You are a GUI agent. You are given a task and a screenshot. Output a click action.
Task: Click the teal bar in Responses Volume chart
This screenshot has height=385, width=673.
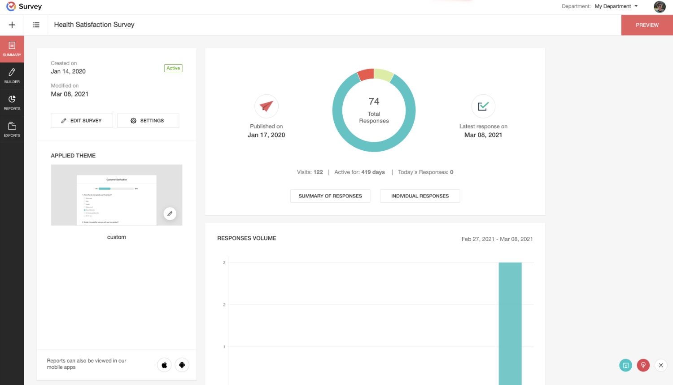click(x=510, y=323)
